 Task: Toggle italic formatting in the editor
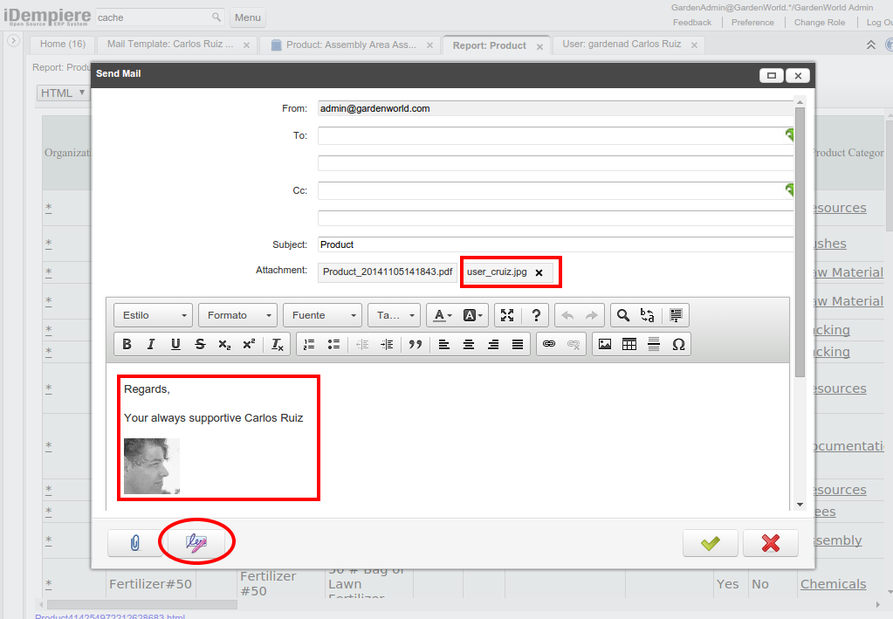pos(150,343)
